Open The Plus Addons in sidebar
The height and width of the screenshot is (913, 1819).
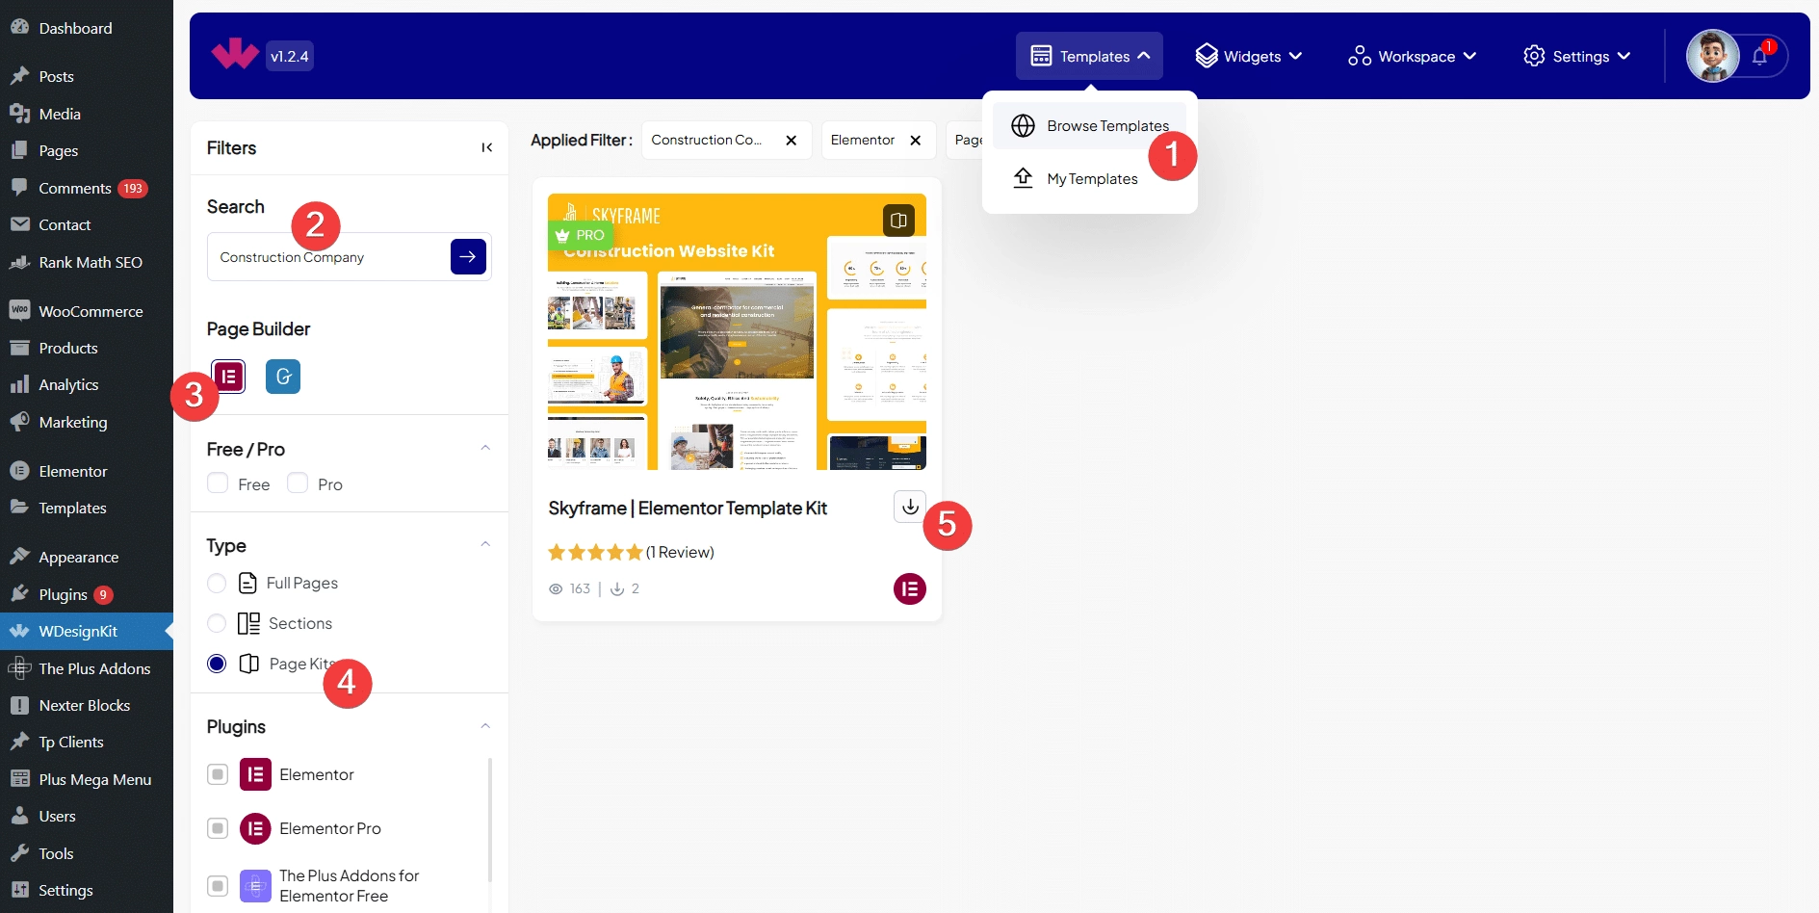click(x=94, y=668)
